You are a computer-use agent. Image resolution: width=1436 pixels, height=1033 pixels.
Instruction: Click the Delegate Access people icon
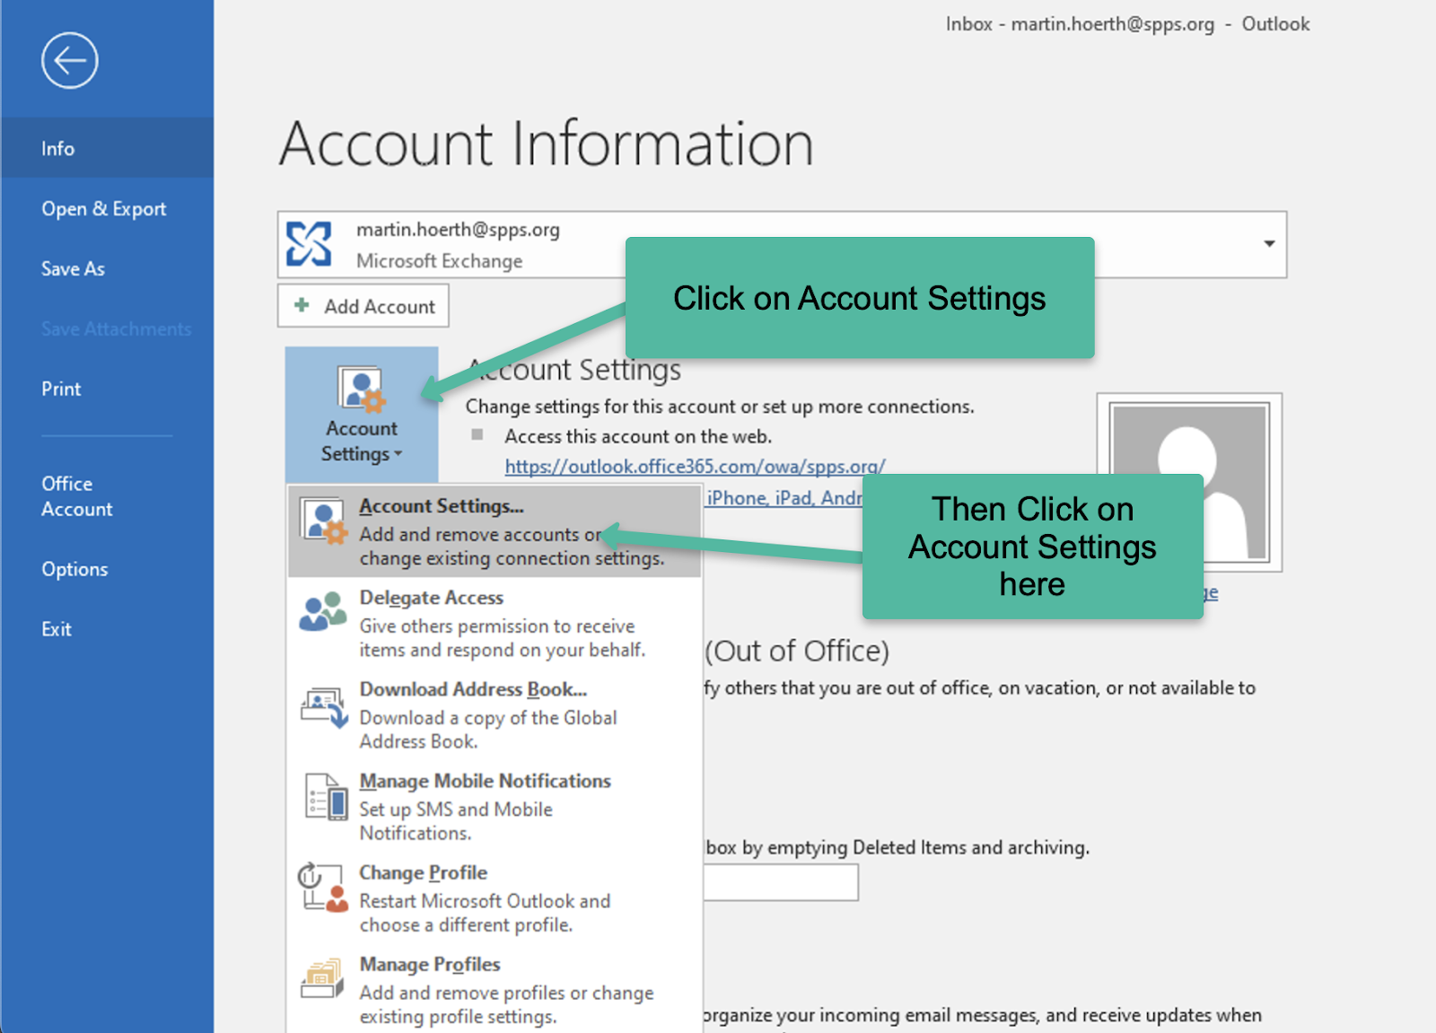(x=323, y=612)
